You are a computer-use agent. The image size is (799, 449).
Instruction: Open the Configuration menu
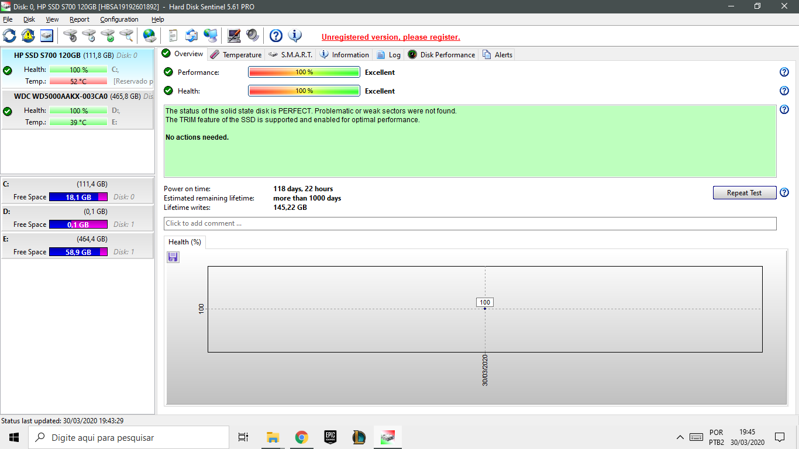(x=119, y=19)
